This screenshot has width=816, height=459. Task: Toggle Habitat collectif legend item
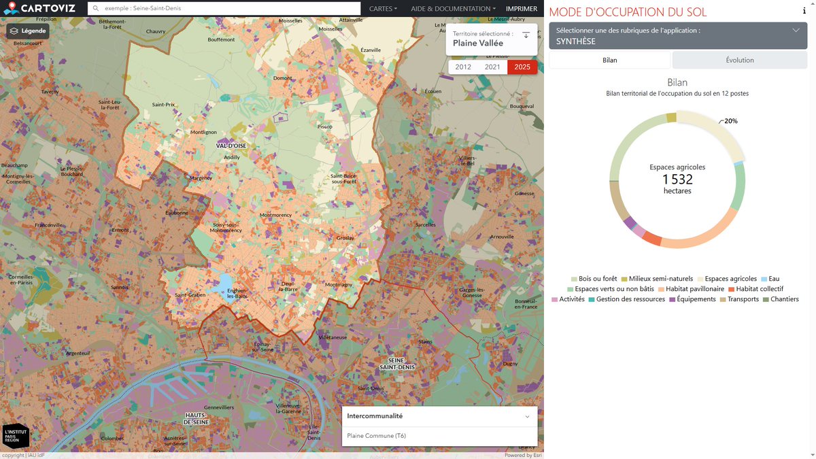point(755,289)
